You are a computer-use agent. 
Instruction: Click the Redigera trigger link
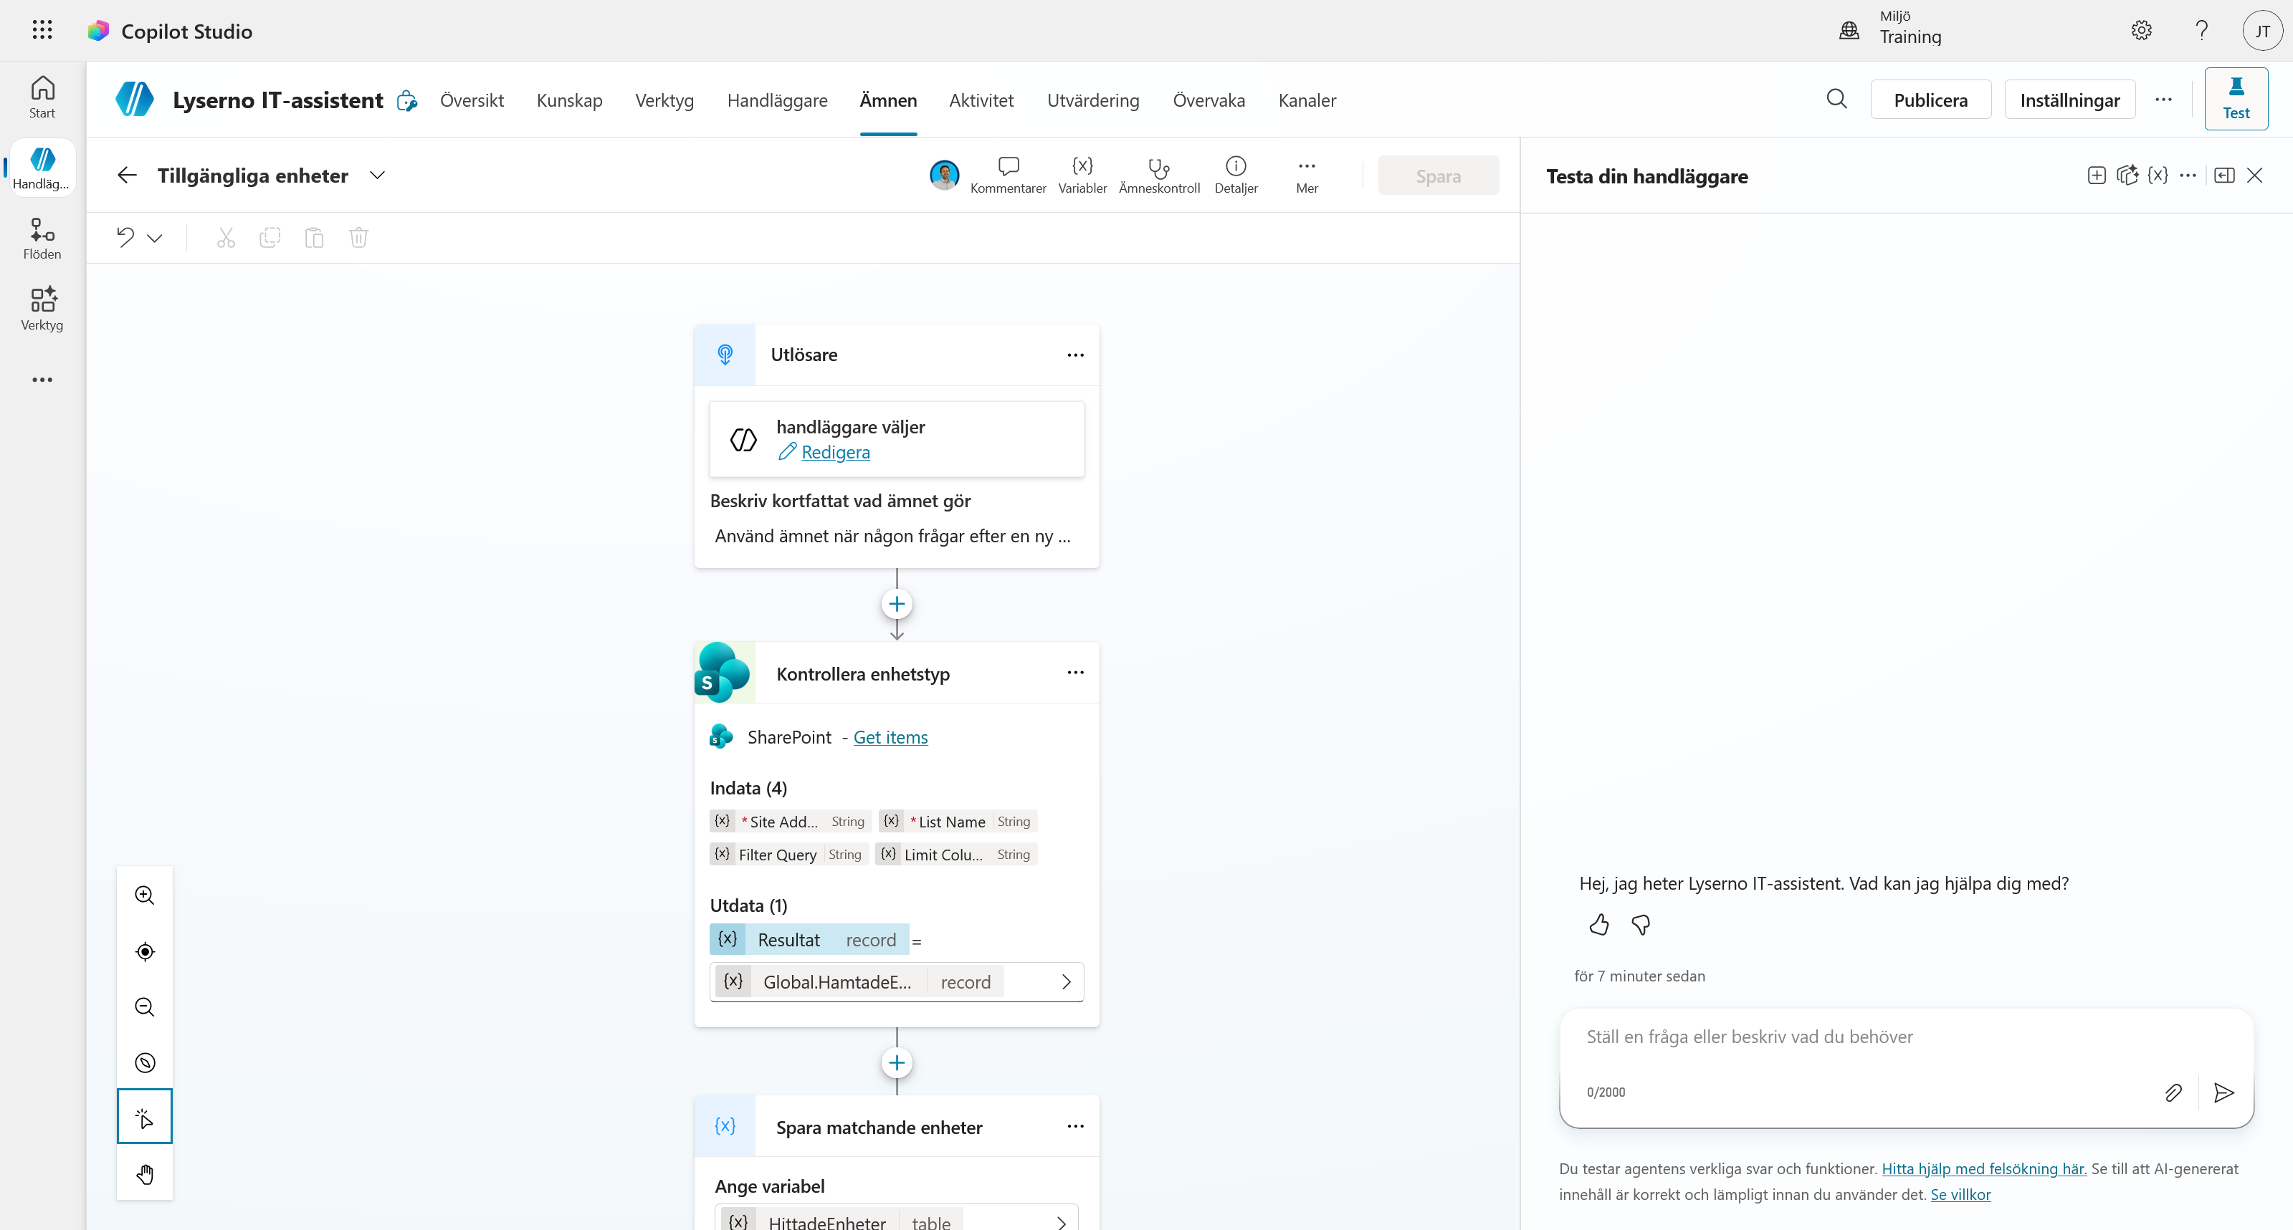[x=835, y=452]
